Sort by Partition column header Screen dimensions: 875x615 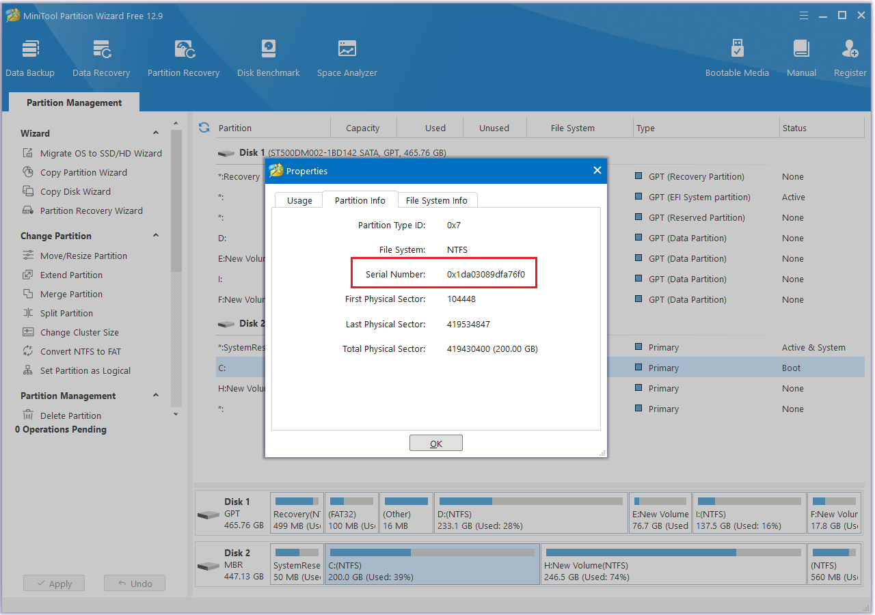tap(273, 128)
